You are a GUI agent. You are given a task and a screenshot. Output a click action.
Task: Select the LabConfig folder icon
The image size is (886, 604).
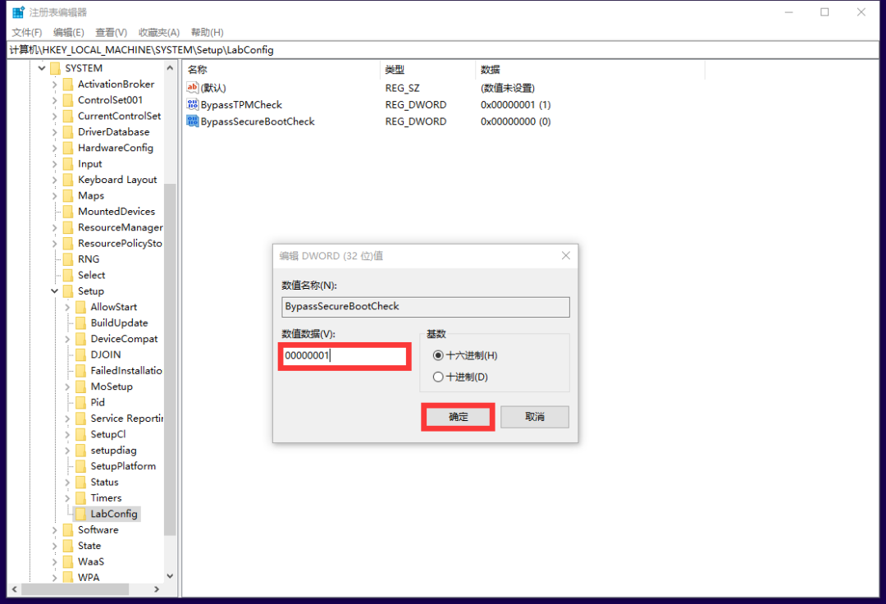(80, 514)
